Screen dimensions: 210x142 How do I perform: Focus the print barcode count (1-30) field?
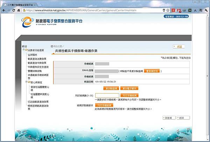click(x=107, y=95)
